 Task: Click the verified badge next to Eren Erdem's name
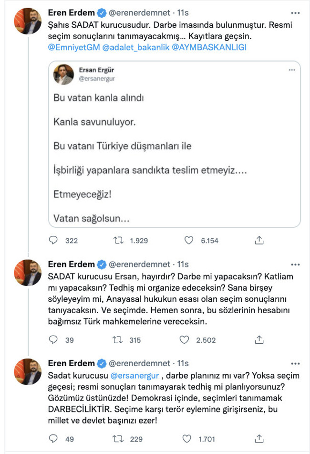pos(102,11)
